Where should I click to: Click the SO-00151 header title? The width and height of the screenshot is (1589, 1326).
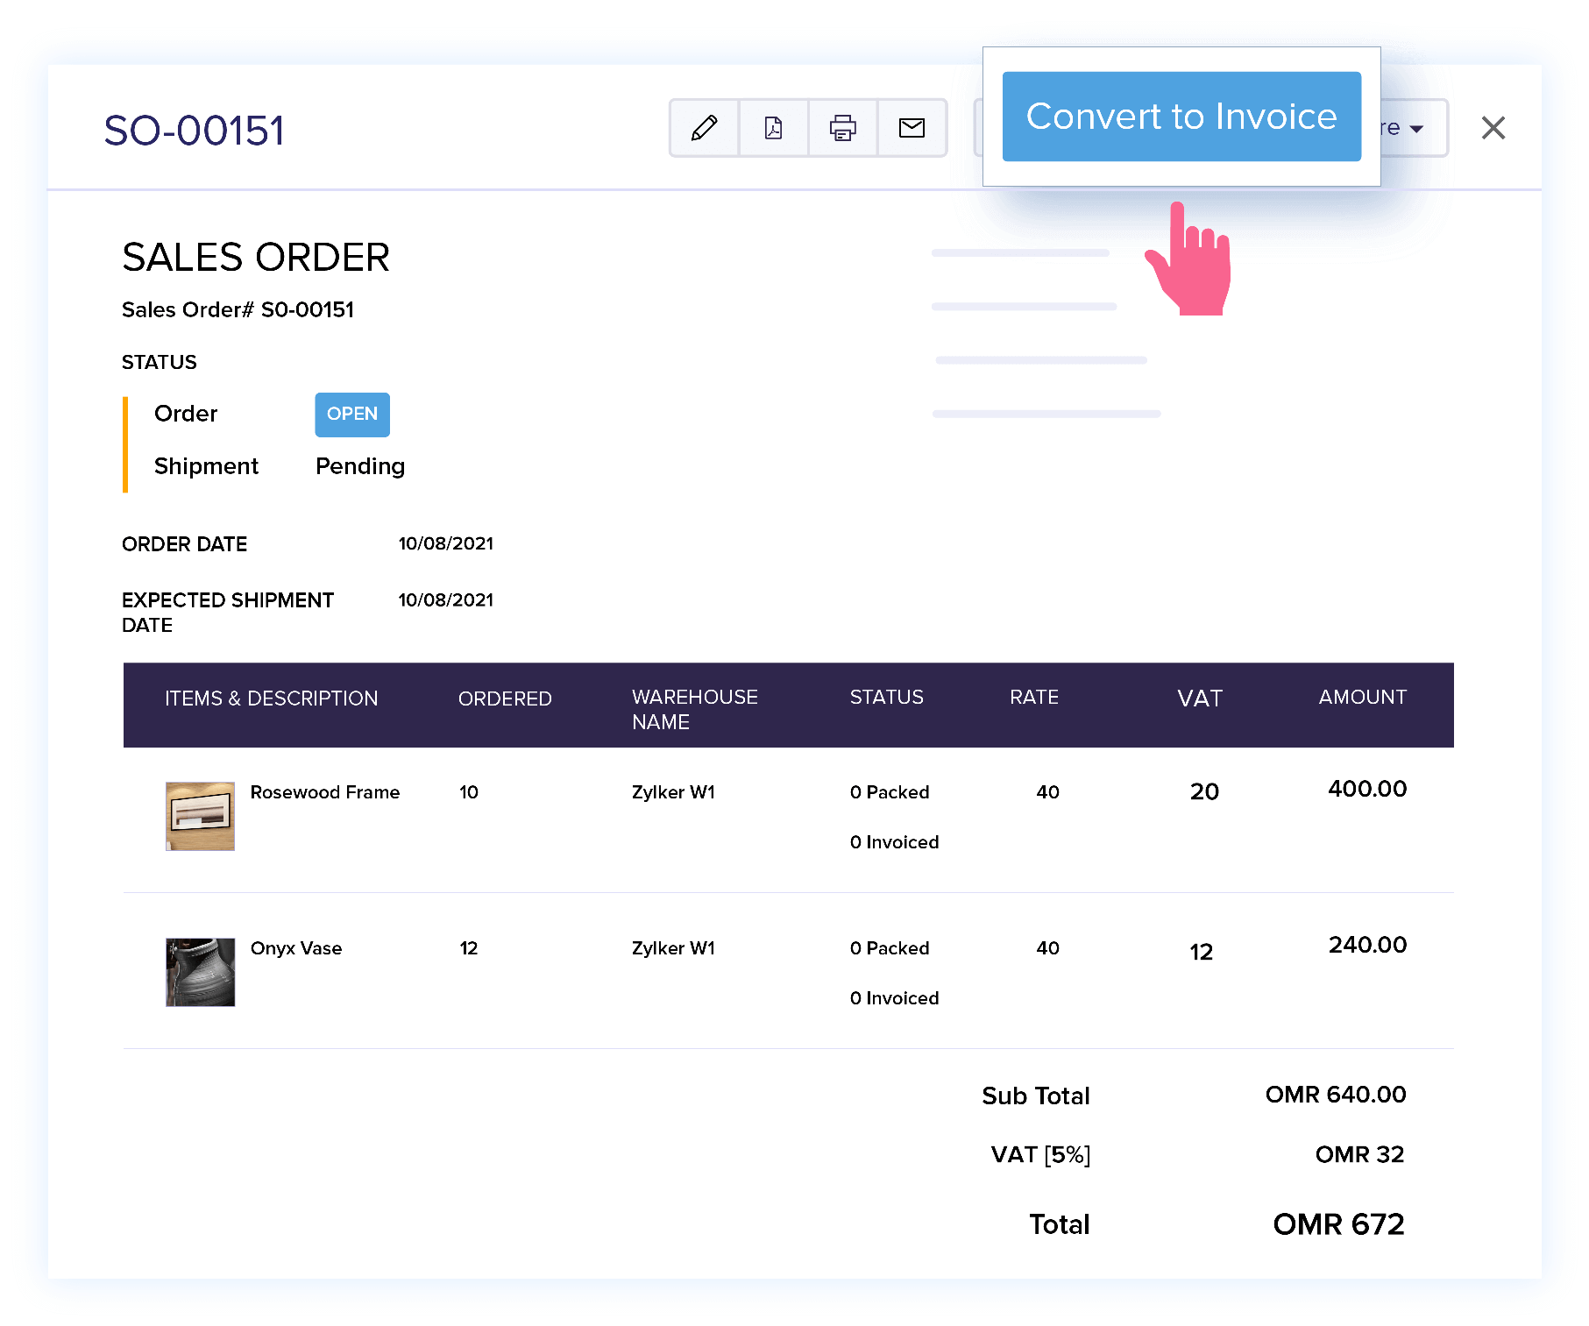point(194,131)
